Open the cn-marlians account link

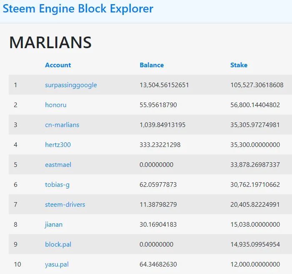click(x=62, y=125)
